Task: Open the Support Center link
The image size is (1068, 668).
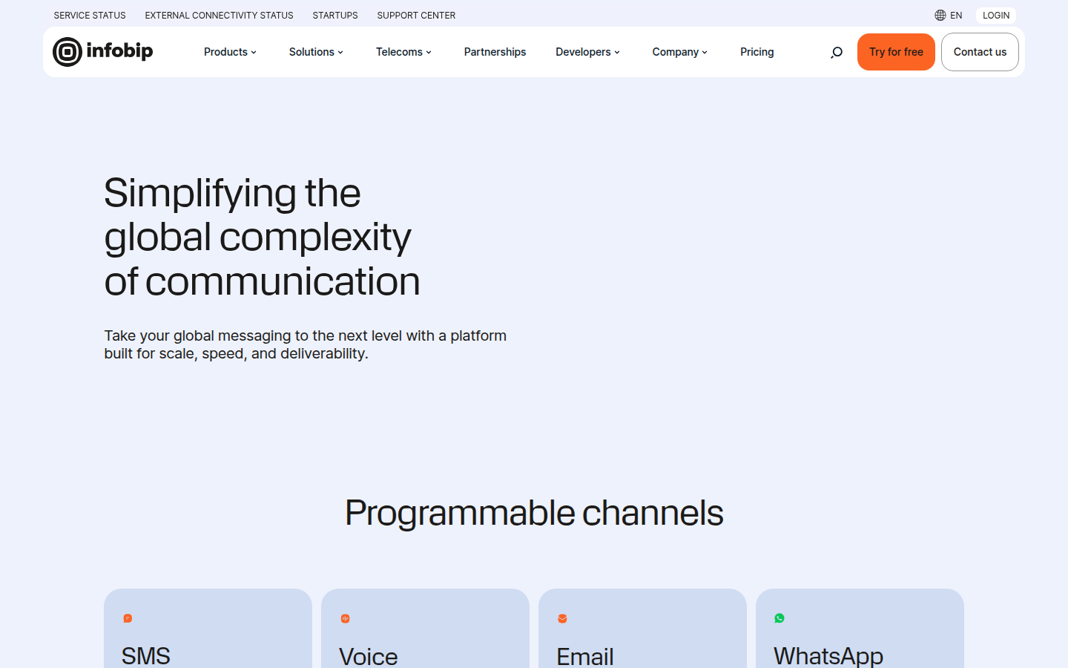Action: [416, 15]
